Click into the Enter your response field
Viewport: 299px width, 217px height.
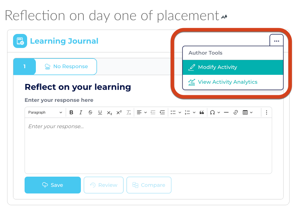[x=148, y=146]
